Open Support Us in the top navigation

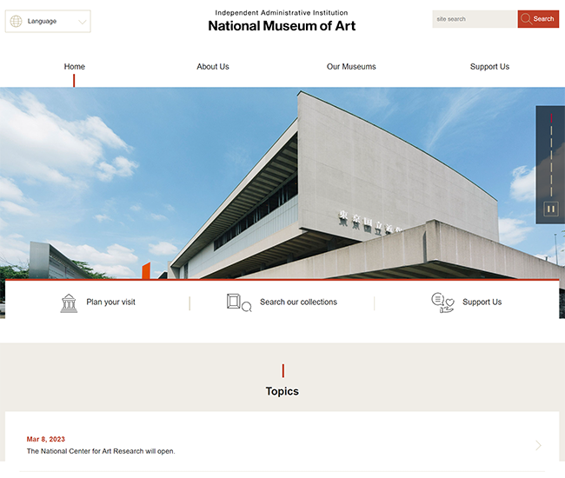click(x=489, y=67)
